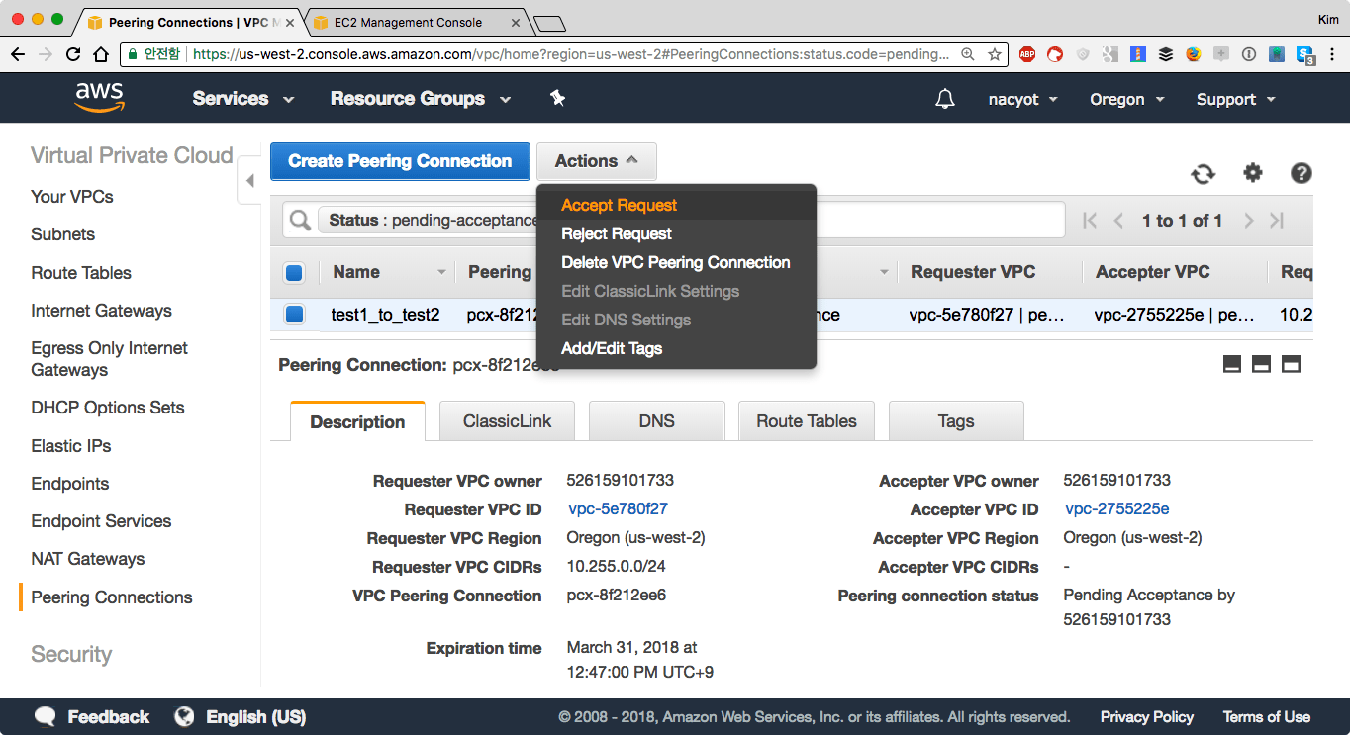This screenshot has height=735, width=1350.
Task: Choose Accept Request from Actions menu
Action: [x=619, y=205]
